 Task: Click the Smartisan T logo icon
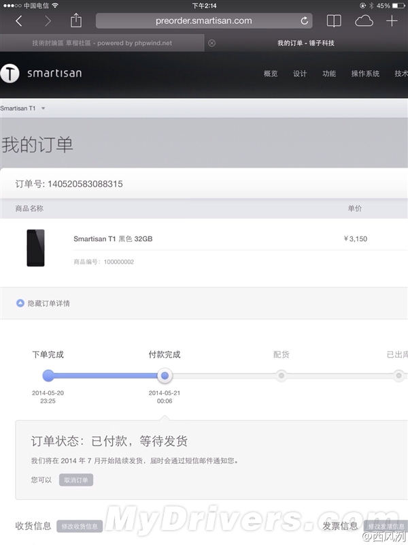[10, 74]
